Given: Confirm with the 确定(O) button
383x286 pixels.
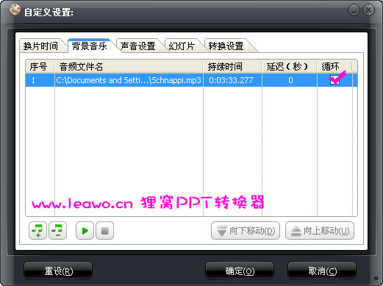Looking at the screenshot, I should coord(240,271).
